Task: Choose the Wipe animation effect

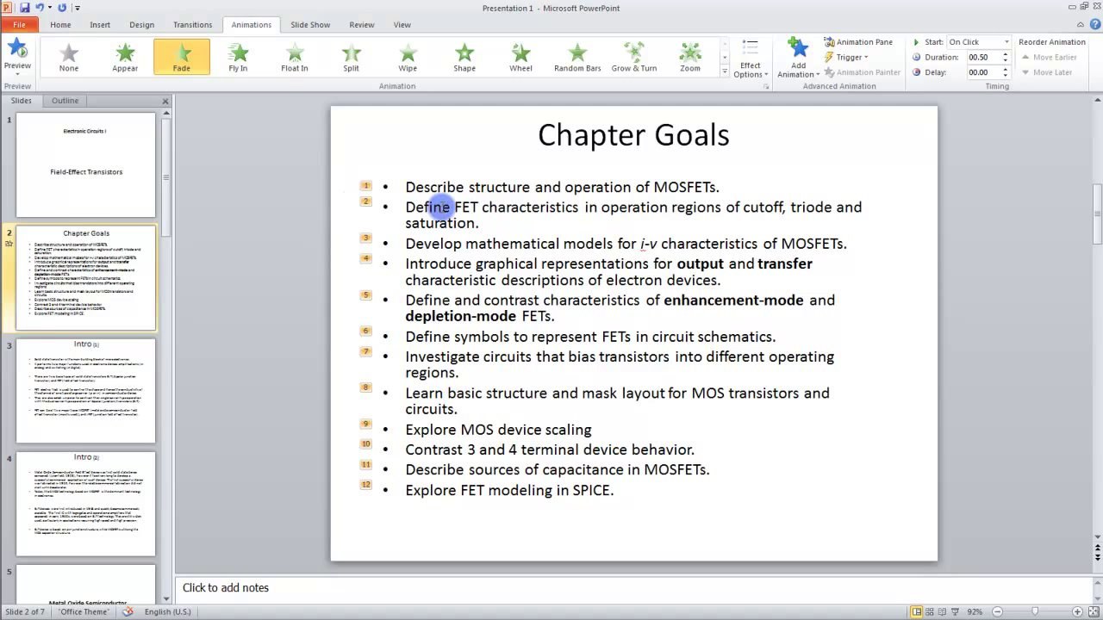Action: tap(408, 57)
